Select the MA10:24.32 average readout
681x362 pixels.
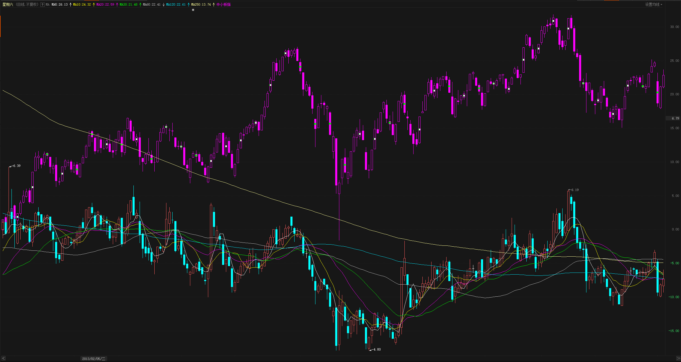pyautogui.click(x=82, y=5)
